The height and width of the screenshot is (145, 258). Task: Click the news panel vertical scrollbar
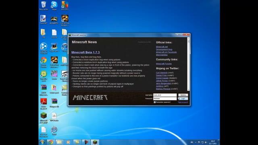pos(189,64)
